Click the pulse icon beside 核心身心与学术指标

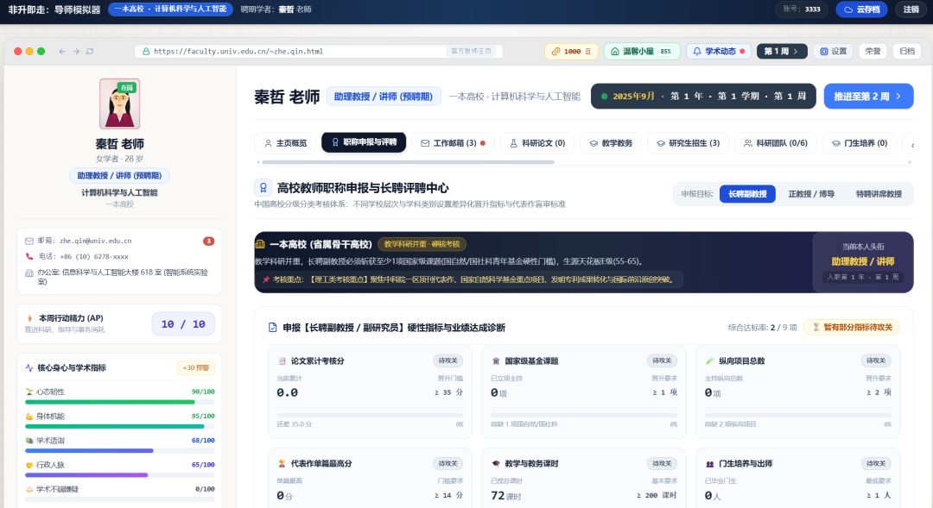[29, 367]
